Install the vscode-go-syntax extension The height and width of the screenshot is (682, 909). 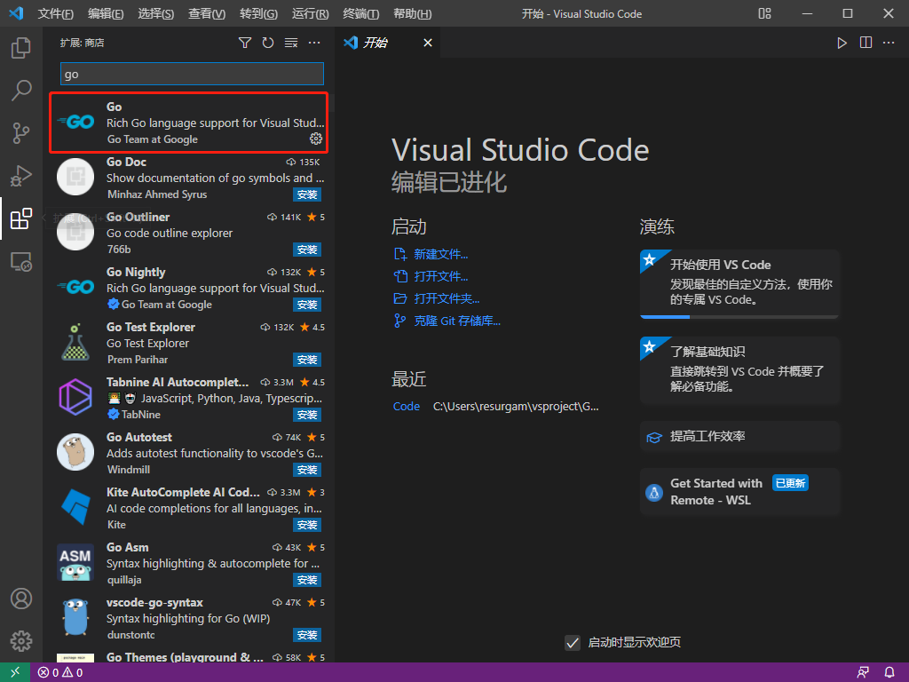tap(307, 636)
